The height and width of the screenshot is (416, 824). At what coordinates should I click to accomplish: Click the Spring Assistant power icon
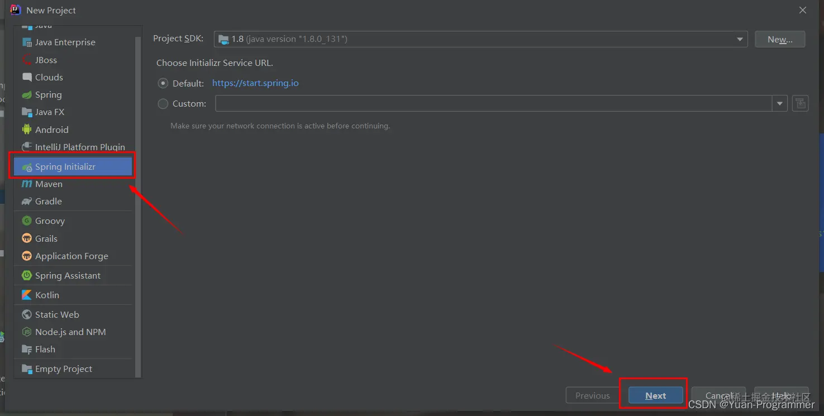[27, 275]
